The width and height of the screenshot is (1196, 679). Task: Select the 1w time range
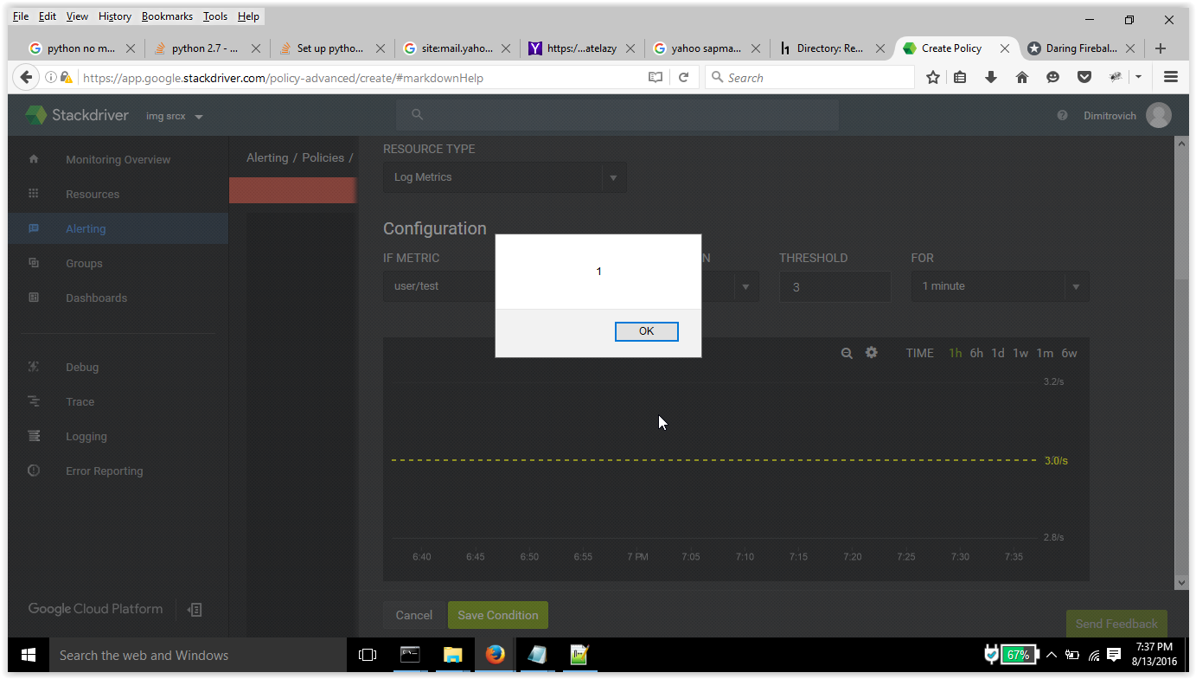[x=1020, y=353]
